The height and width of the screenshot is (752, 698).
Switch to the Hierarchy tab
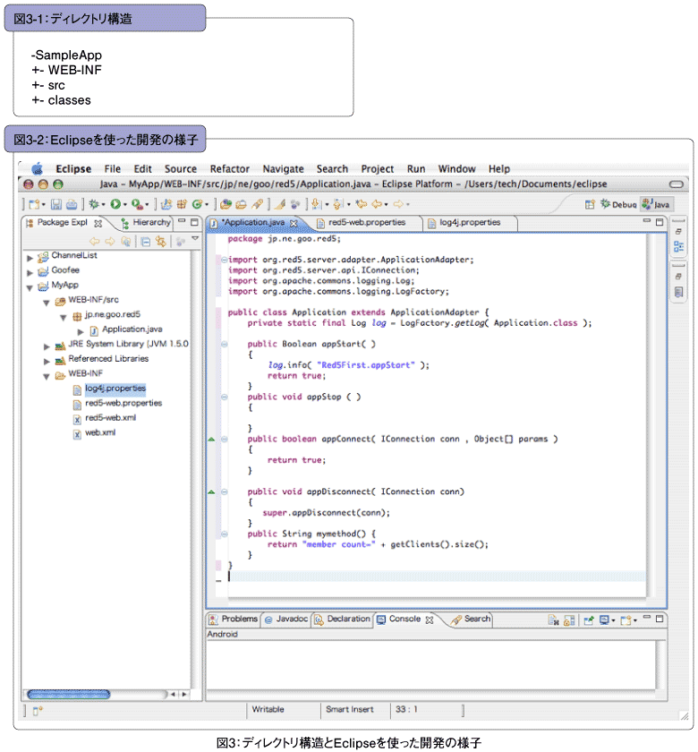pos(146,223)
